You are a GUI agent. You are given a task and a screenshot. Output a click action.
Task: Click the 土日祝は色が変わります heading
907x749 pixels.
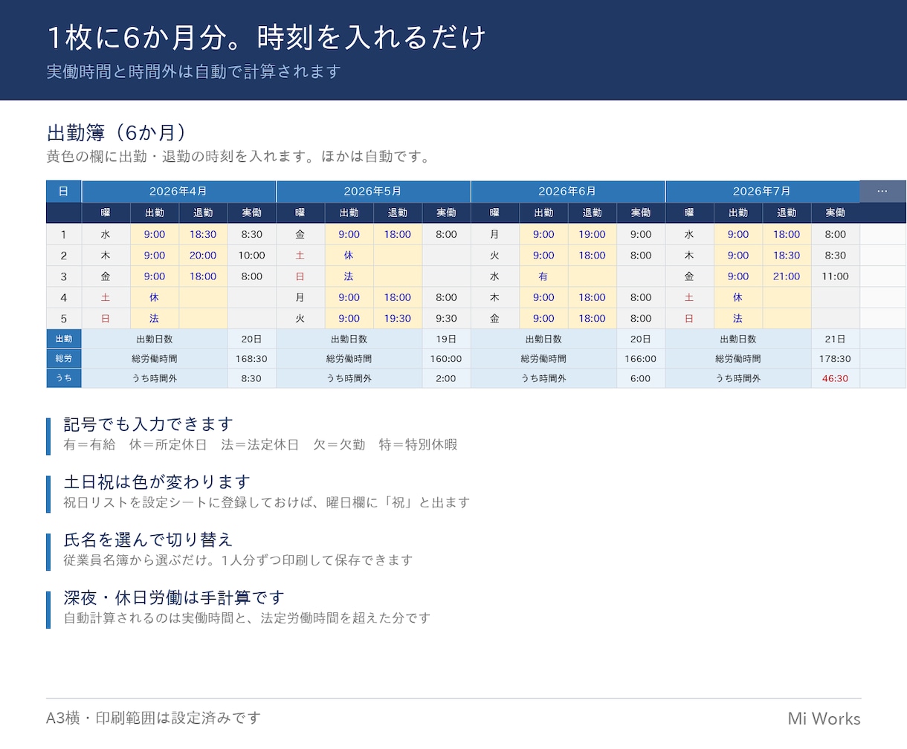point(157,482)
